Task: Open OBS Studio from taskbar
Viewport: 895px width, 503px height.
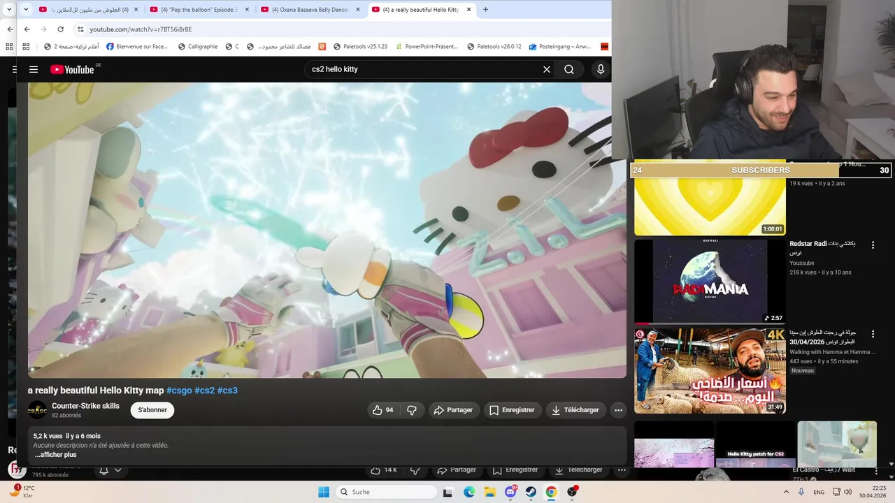Action: 572,492
